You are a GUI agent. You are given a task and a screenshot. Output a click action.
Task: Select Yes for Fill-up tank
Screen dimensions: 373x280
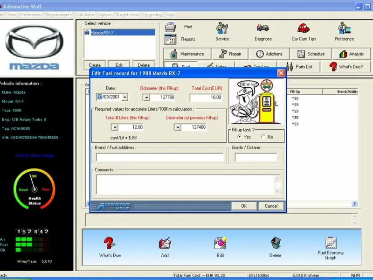click(240, 137)
